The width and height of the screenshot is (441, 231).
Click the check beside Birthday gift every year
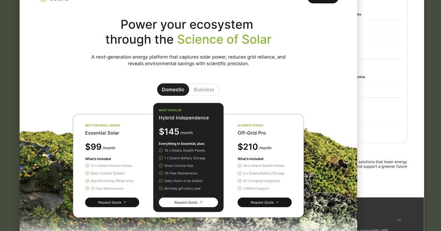[x=161, y=188]
